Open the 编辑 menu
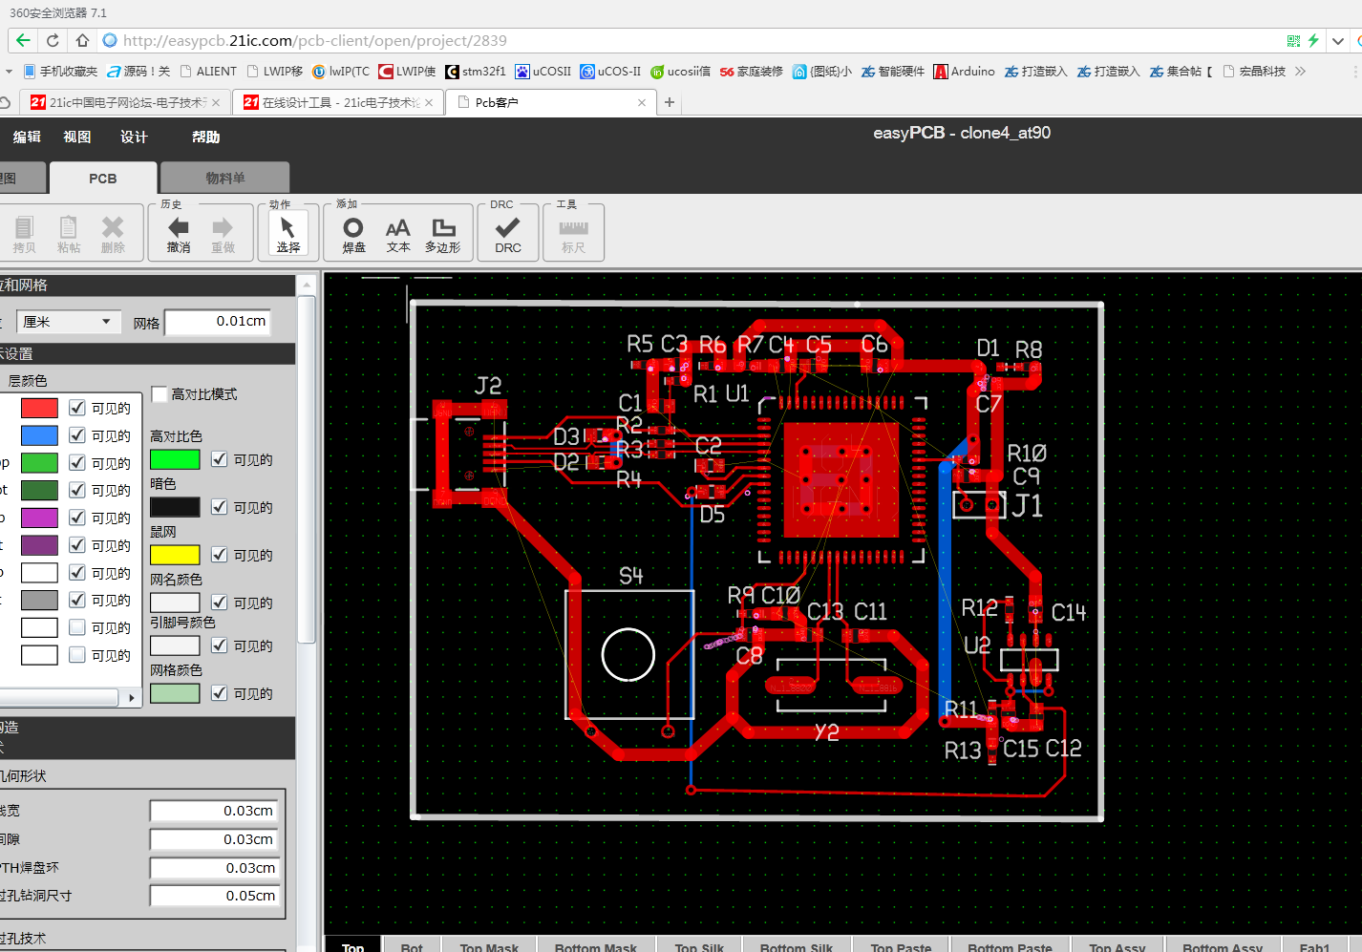Image resolution: width=1362 pixels, height=952 pixels. click(27, 137)
